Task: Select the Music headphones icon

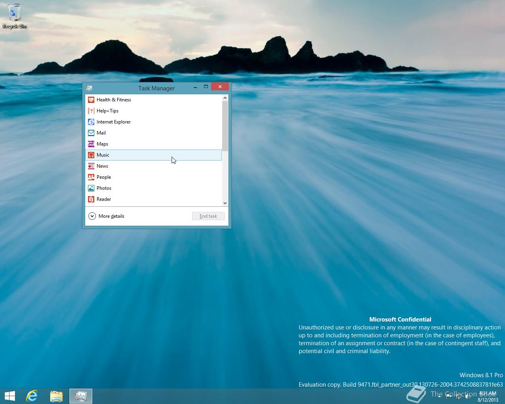Action: coord(91,155)
